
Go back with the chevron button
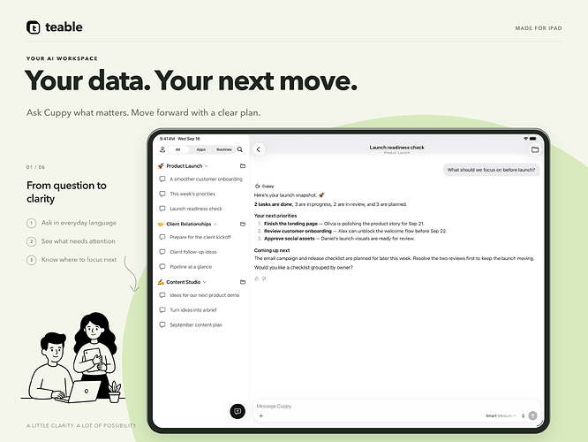(x=259, y=149)
